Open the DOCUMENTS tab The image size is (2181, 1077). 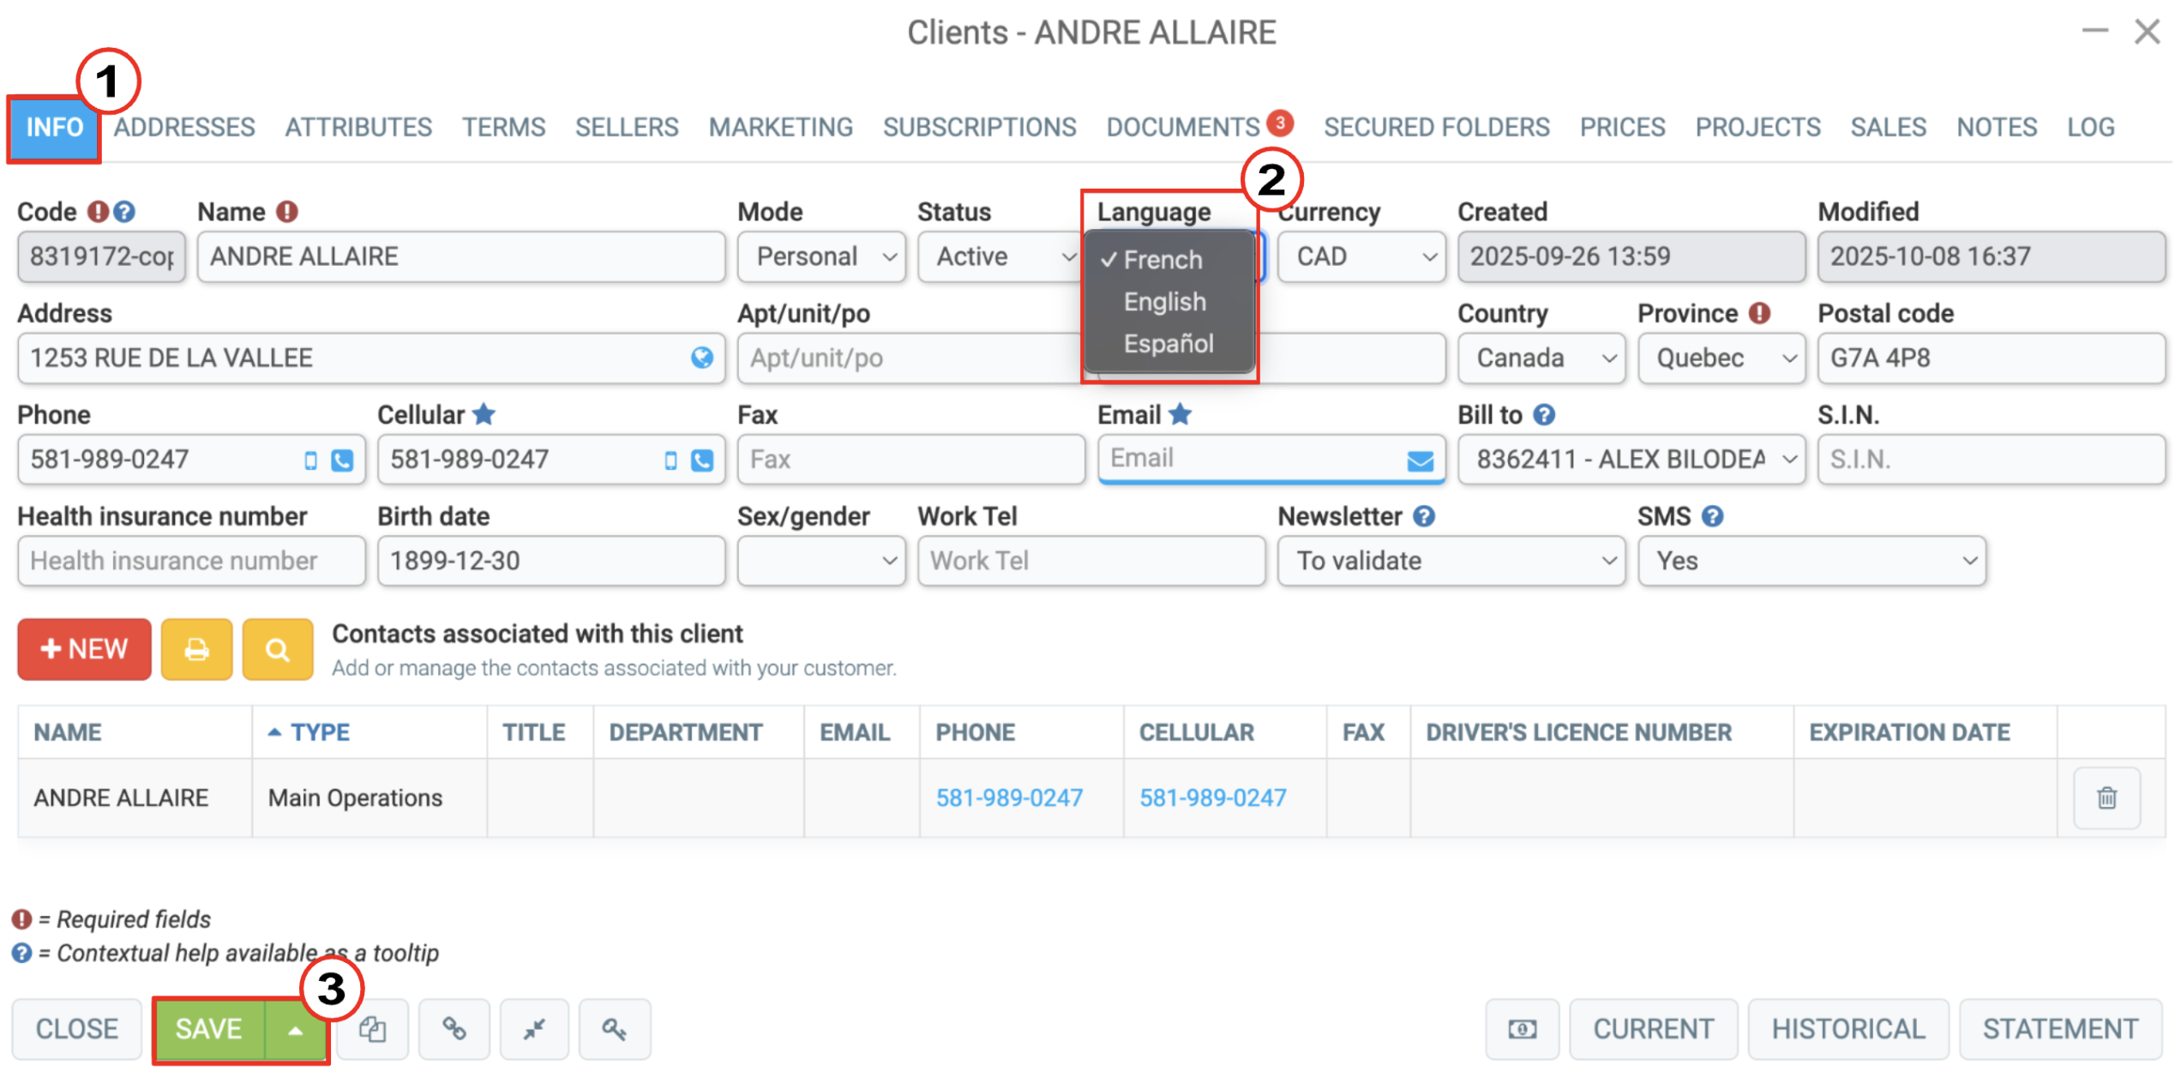[x=1182, y=127]
